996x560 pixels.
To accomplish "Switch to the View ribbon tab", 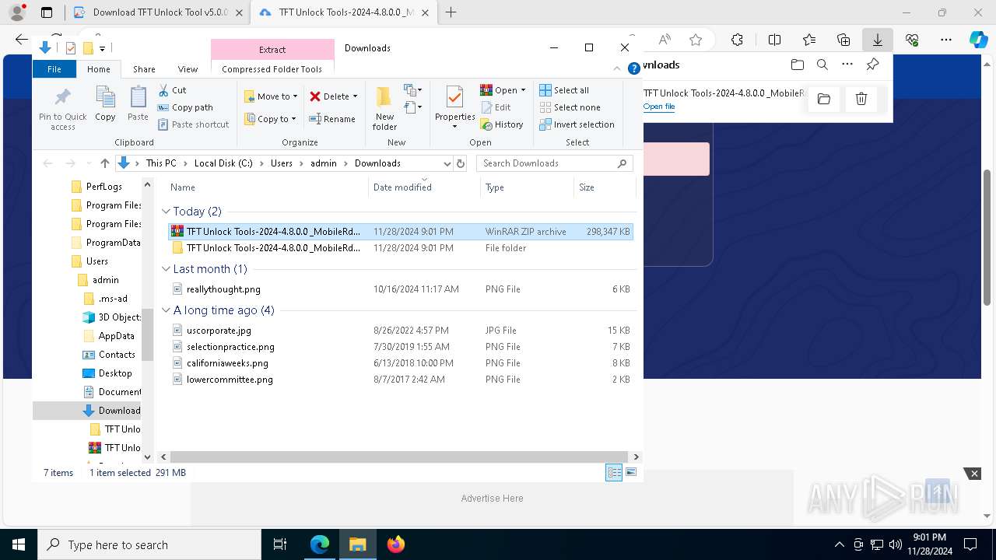I will point(188,69).
